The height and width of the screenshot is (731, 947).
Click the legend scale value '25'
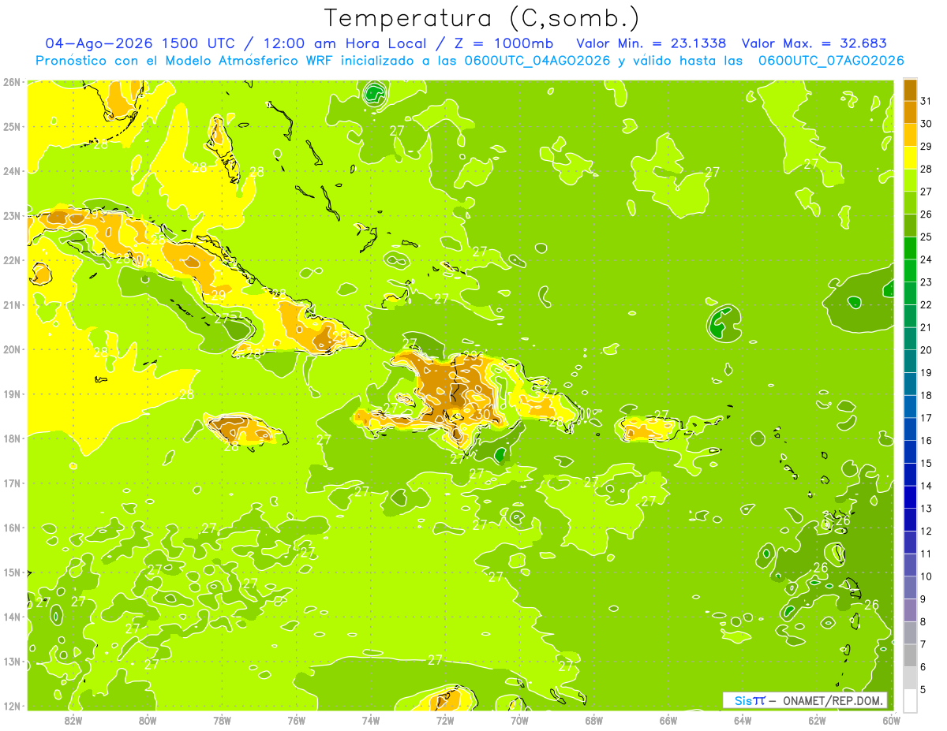click(x=926, y=237)
